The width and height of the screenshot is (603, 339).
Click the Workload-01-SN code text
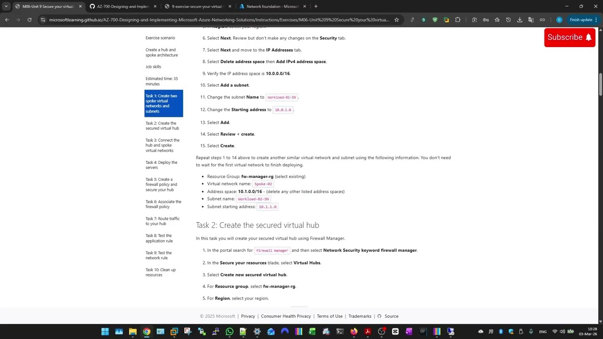282,97
